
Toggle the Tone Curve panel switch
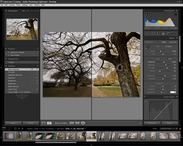(x=145, y=96)
